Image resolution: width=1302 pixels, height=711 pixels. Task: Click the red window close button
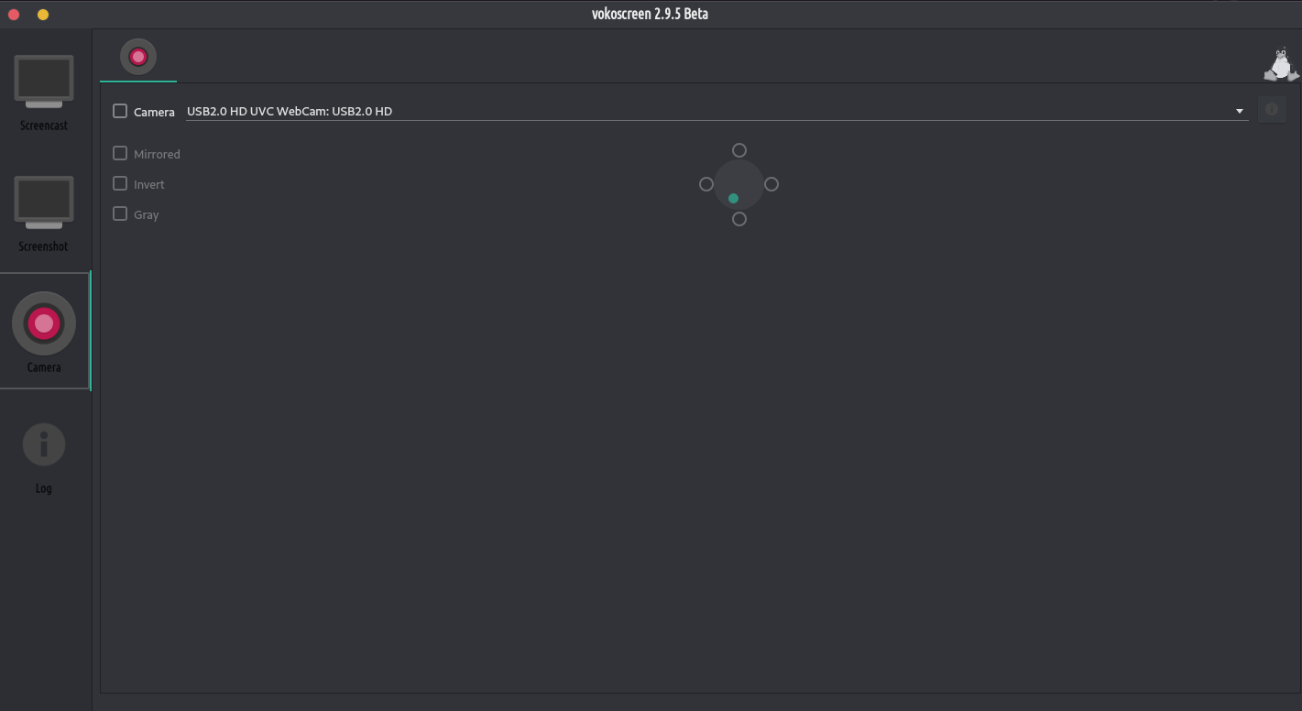click(x=14, y=14)
